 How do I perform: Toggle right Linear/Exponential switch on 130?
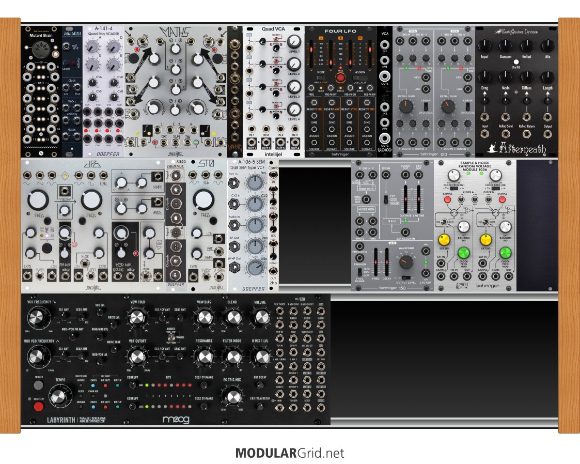tap(467, 106)
